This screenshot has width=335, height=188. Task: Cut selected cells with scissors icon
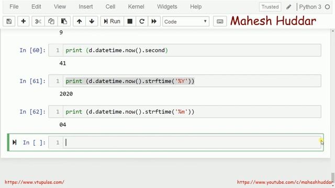(38, 21)
